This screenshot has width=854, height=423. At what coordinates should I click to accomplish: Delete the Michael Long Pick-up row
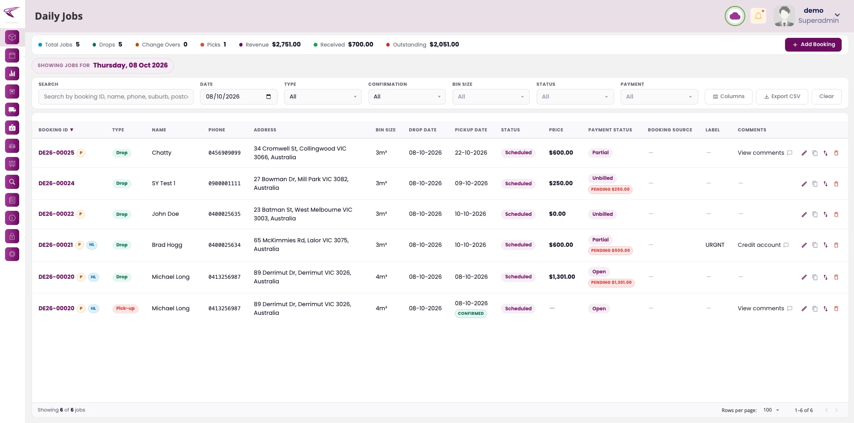836,309
